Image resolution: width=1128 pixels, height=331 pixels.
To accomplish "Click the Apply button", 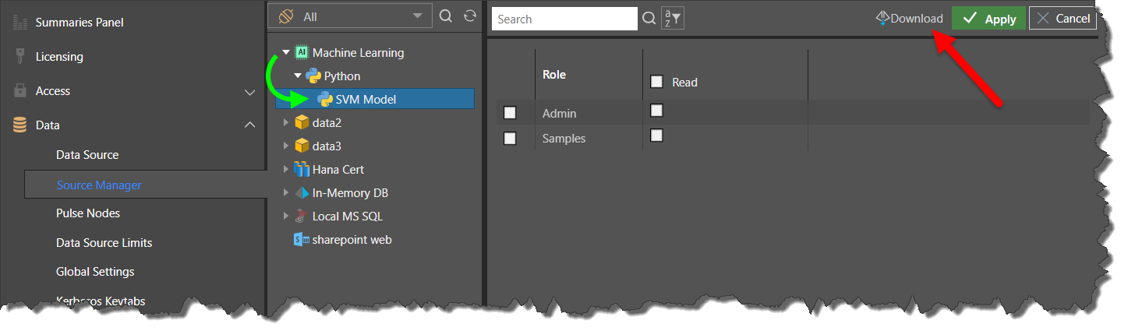I will click(988, 19).
